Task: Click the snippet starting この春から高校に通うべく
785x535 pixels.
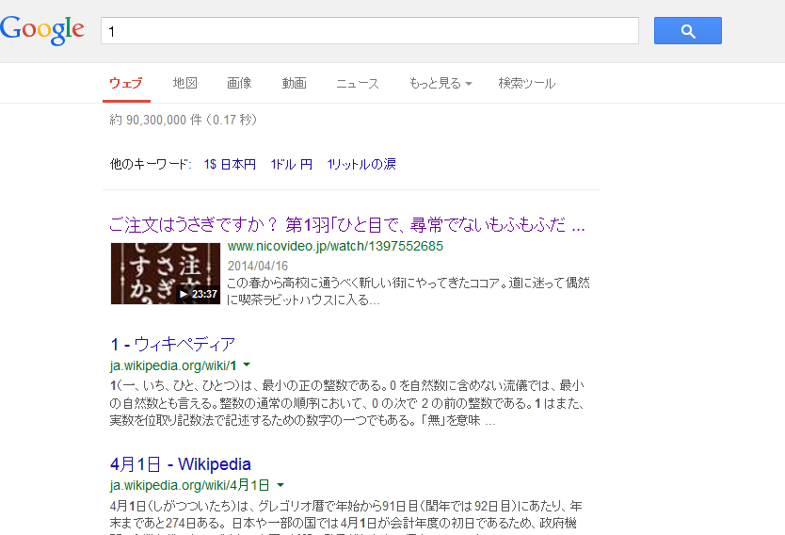Action: [x=408, y=291]
